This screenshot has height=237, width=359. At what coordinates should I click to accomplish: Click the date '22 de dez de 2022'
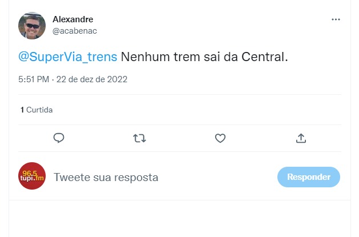pos(91,79)
